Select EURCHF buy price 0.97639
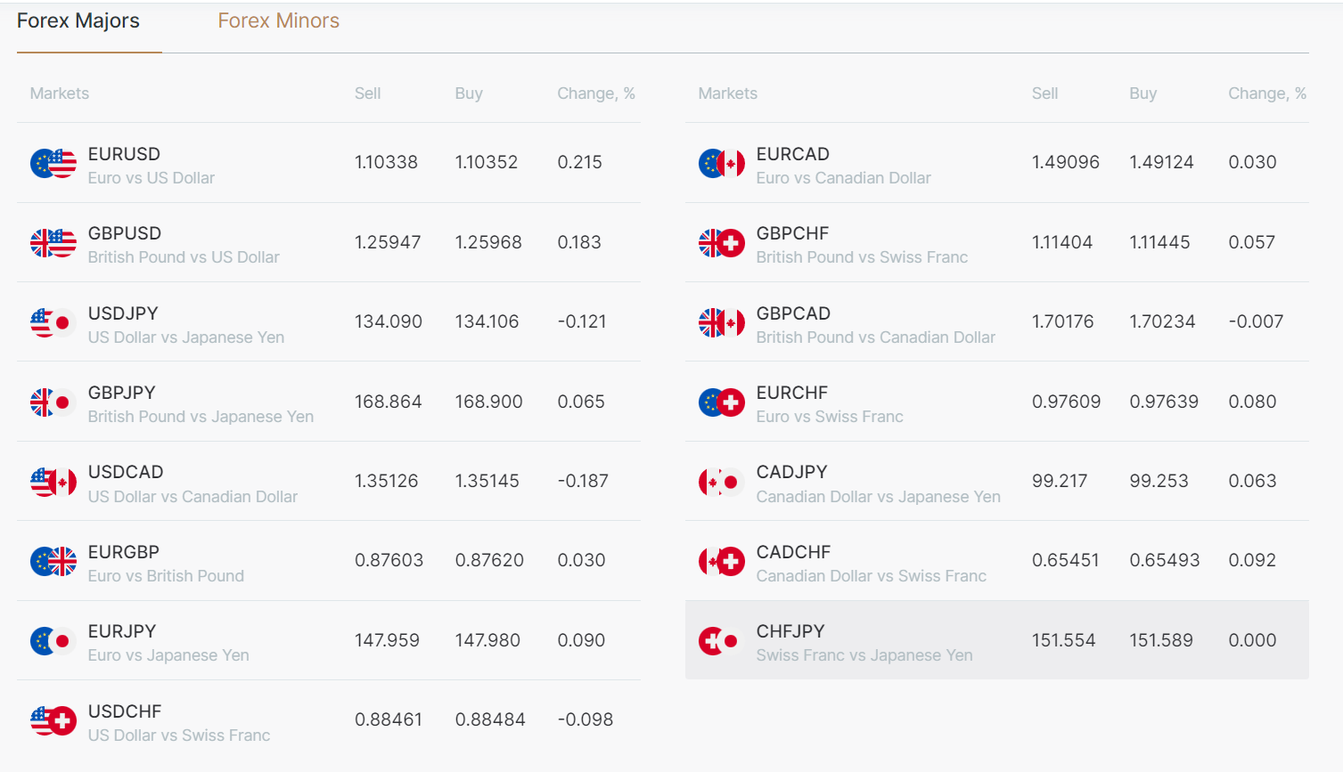The image size is (1343, 772). coord(1164,402)
